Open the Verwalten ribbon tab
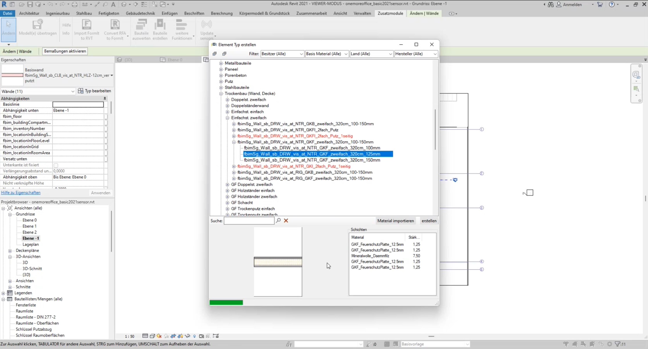 pyautogui.click(x=362, y=13)
